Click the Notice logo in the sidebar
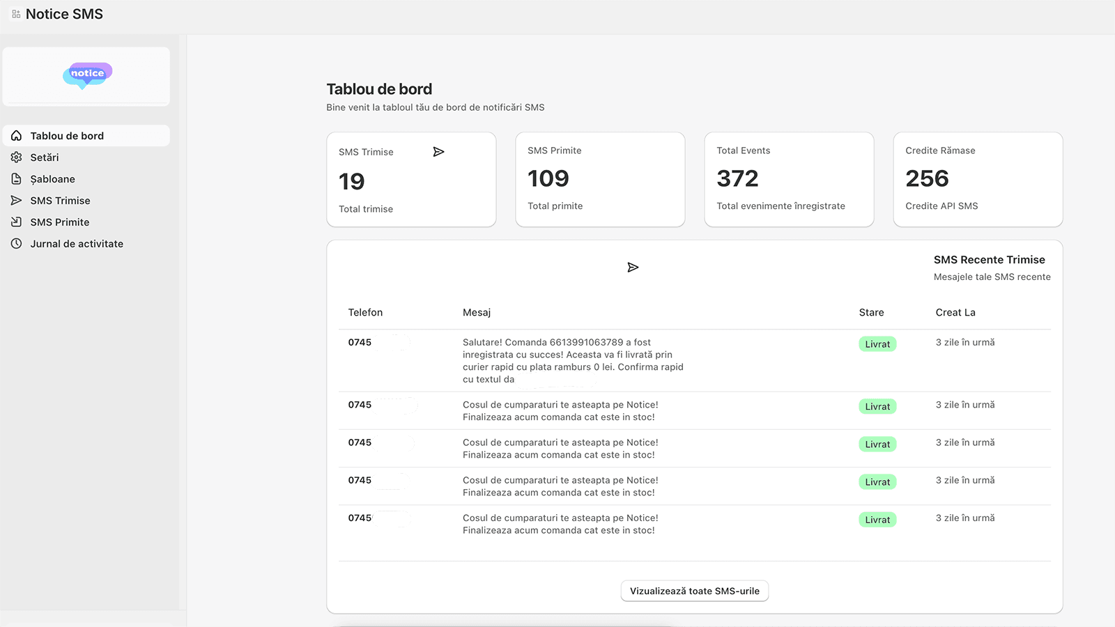The width and height of the screenshot is (1115, 627). (87, 75)
